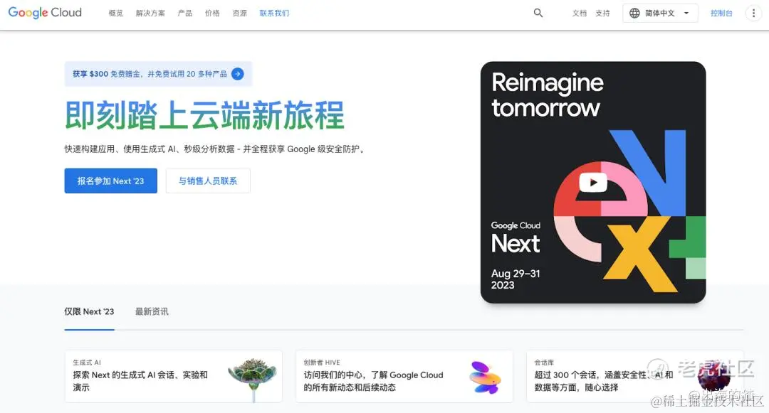Screen dimensions: 769x413
Task: Expand the 简体中文 language dropdown arrow
Action: point(686,14)
